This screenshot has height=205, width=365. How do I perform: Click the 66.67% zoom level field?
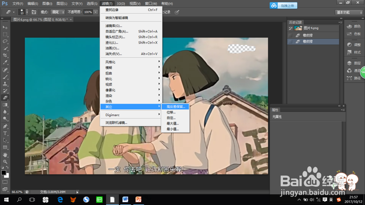[17, 192]
